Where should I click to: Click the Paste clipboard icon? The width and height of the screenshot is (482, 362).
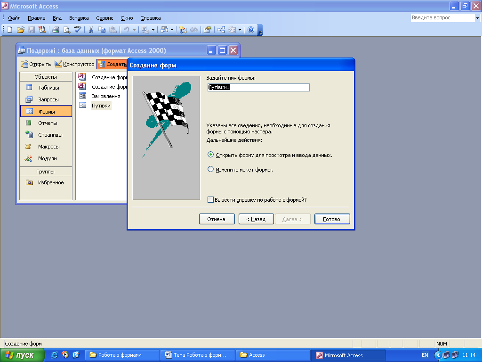[113, 30]
